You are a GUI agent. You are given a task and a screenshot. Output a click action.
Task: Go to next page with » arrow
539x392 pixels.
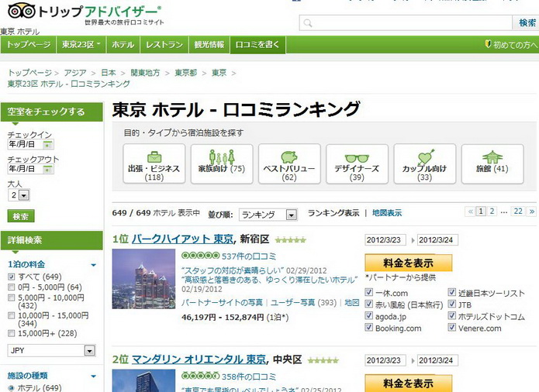531,211
